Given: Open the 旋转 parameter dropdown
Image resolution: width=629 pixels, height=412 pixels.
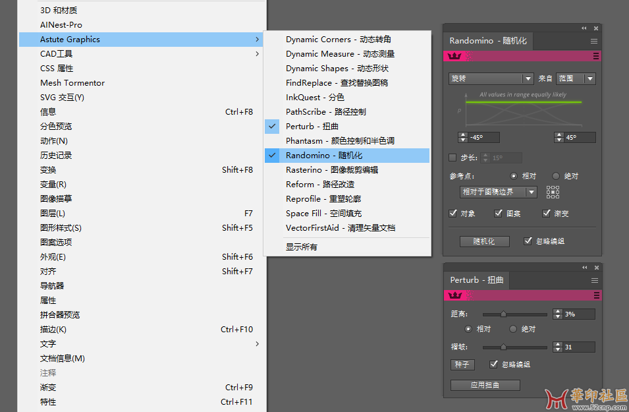Looking at the screenshot, I should [x=491, y=78].
